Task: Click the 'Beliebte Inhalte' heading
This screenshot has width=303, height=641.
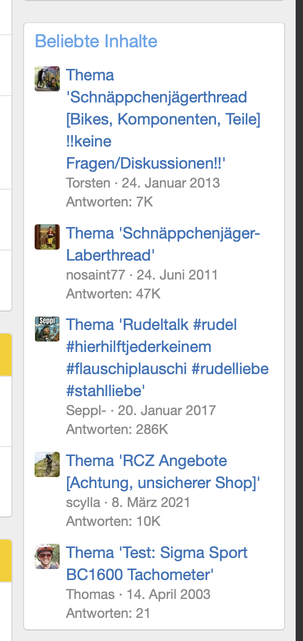Action: [x=96, y=42]
